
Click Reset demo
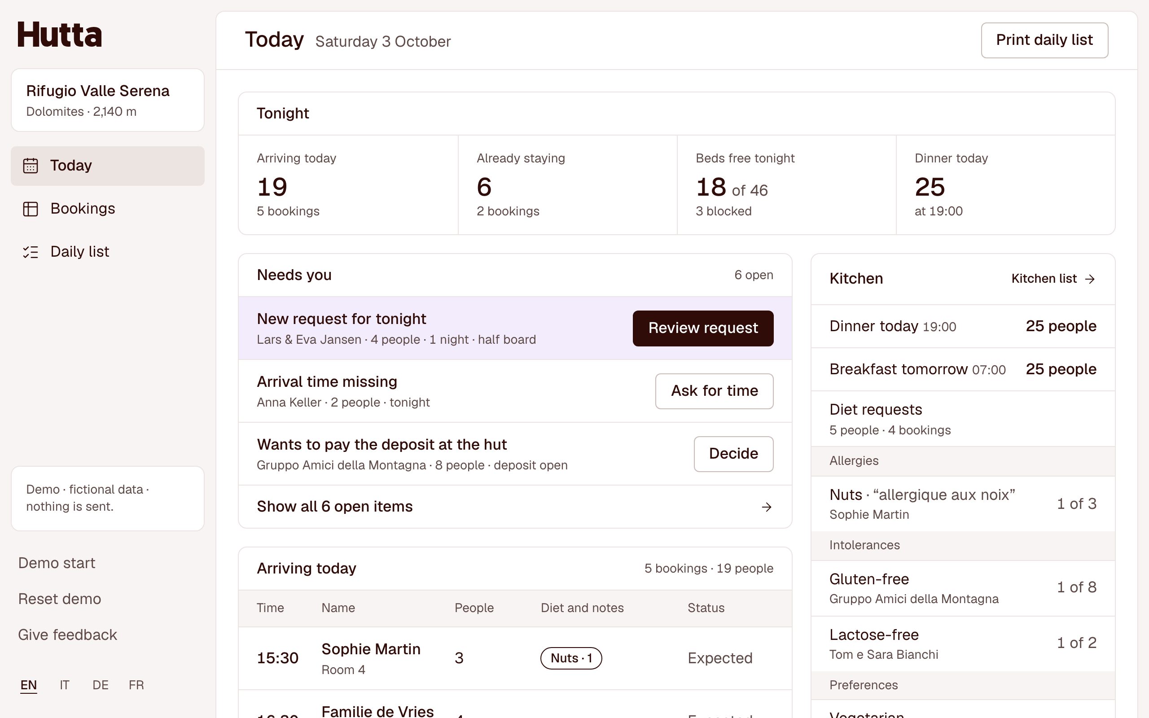(59, 599)
